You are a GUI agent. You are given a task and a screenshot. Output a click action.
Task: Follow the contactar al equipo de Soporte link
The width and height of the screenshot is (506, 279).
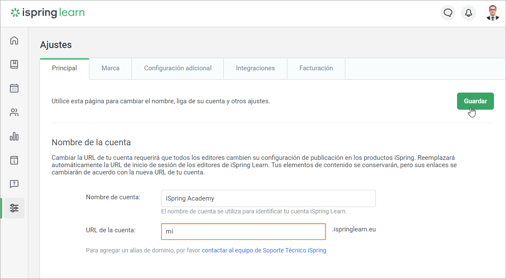pos(264,250)
